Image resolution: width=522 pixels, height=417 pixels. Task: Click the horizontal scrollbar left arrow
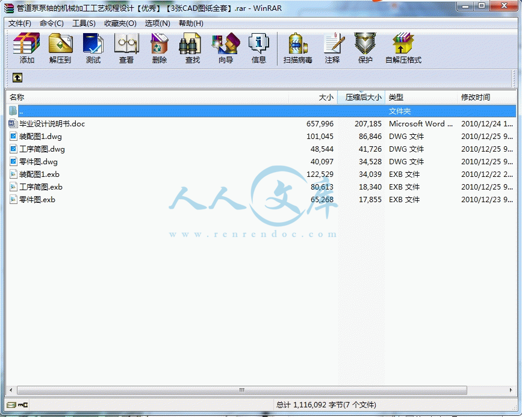point(11,390)
